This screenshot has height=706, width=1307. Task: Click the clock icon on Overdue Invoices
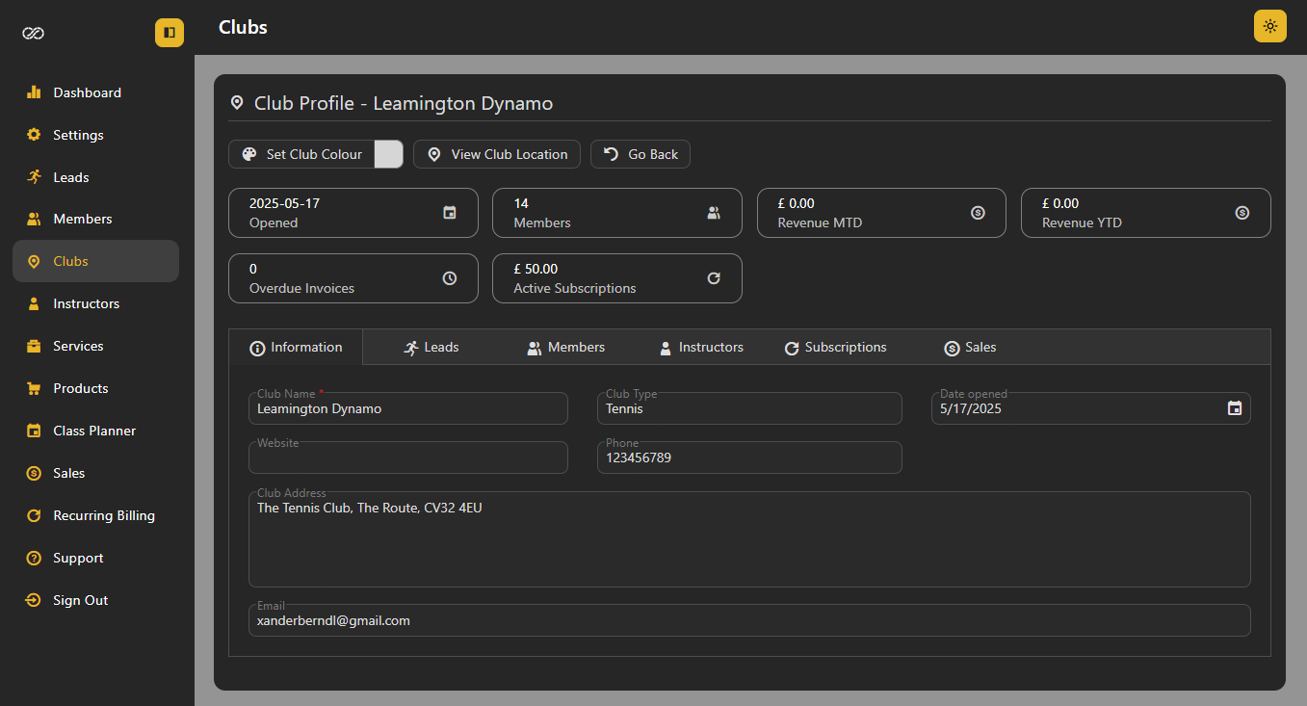click(x=449, y=278)
